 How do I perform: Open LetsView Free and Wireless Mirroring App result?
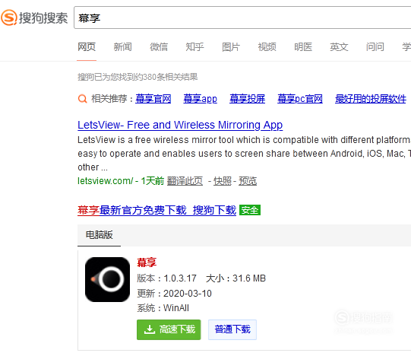[x=180, y=125]
